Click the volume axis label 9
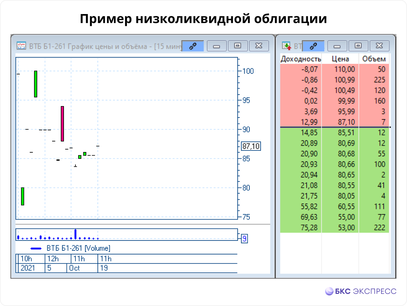Viewport: 407px width, 306px height. click(244, 239)
